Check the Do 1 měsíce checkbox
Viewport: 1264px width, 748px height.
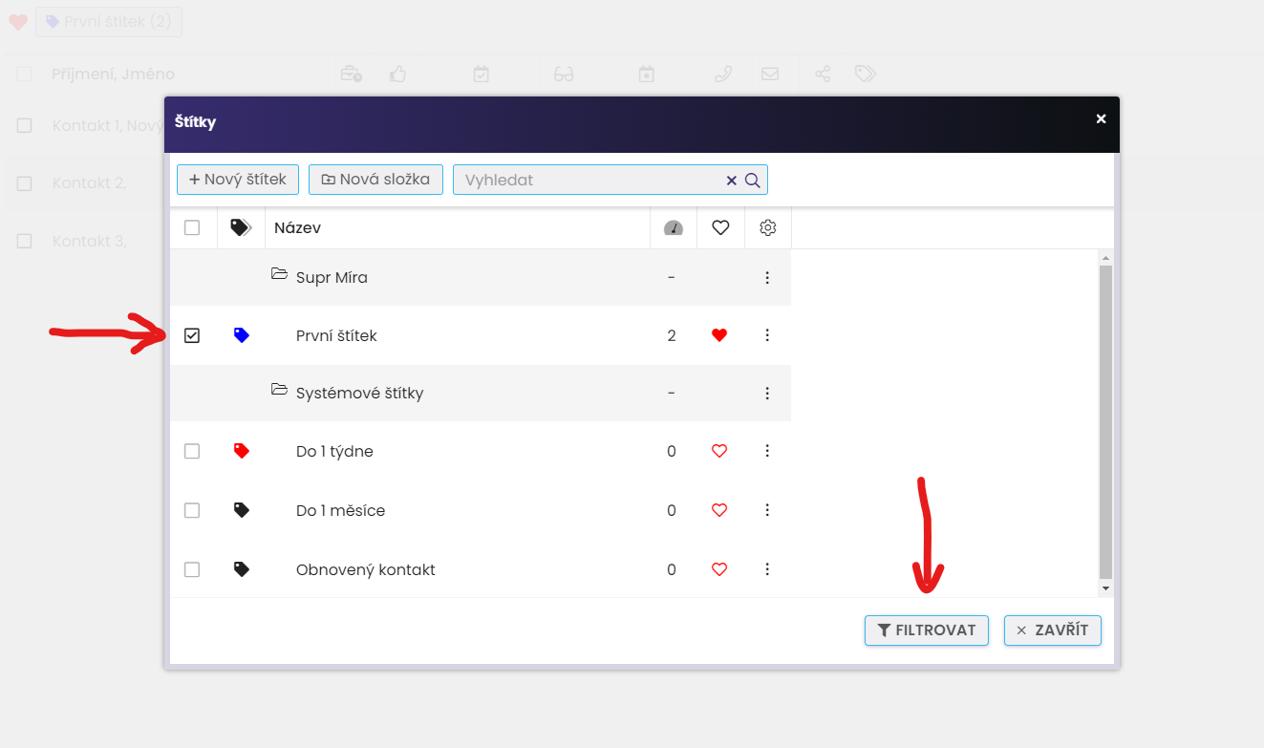click(192, 510)
